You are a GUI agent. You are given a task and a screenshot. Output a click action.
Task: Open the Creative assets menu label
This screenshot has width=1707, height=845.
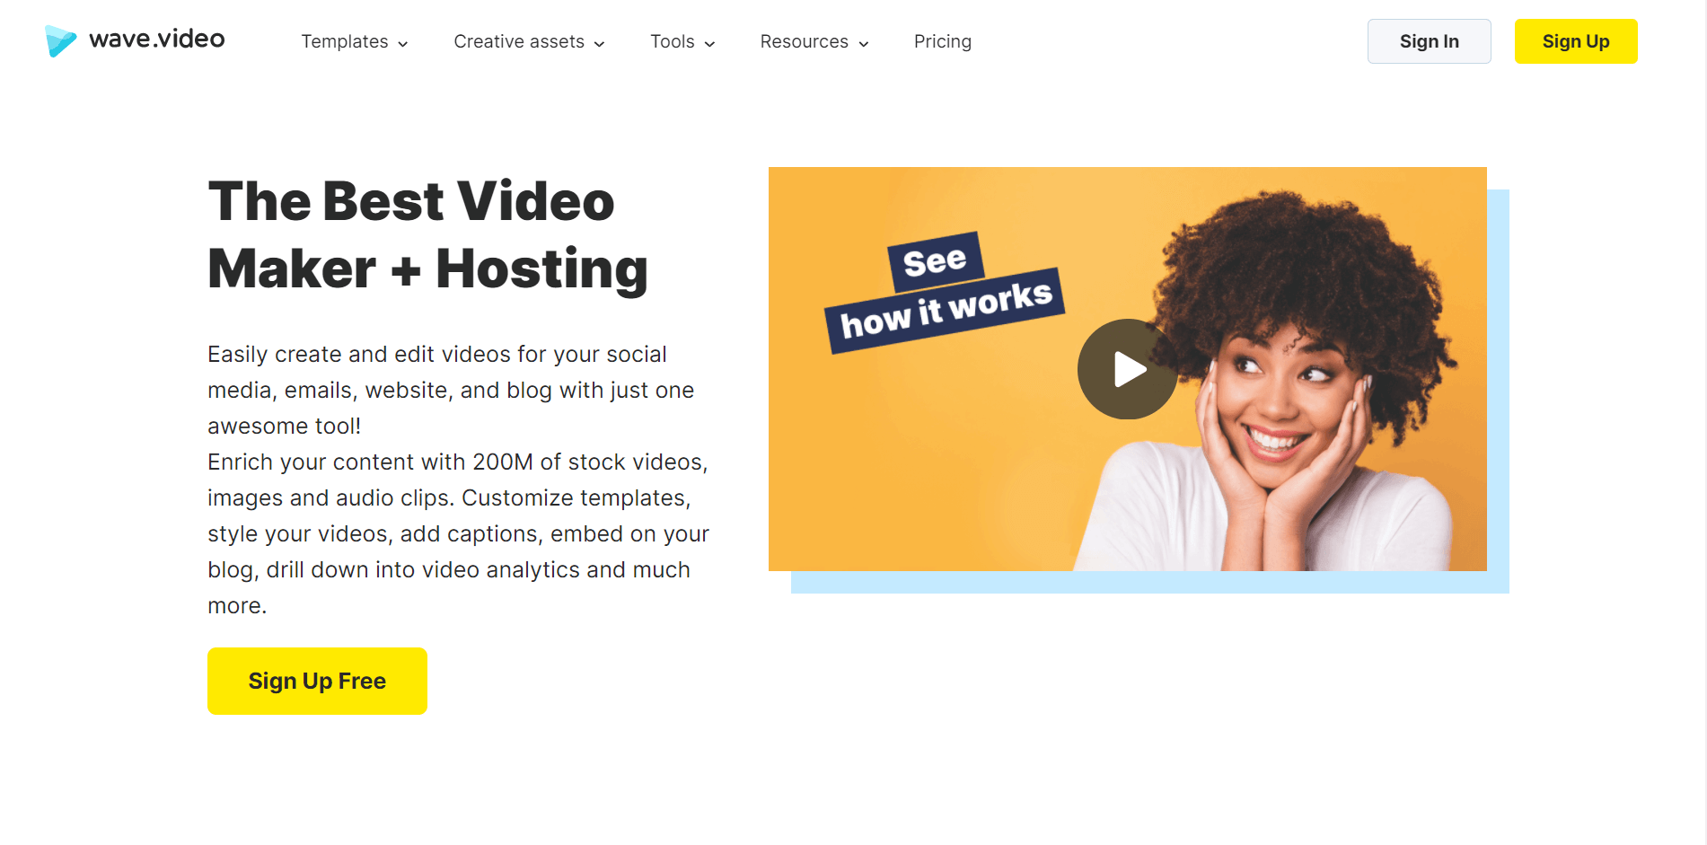pos(518,41)
